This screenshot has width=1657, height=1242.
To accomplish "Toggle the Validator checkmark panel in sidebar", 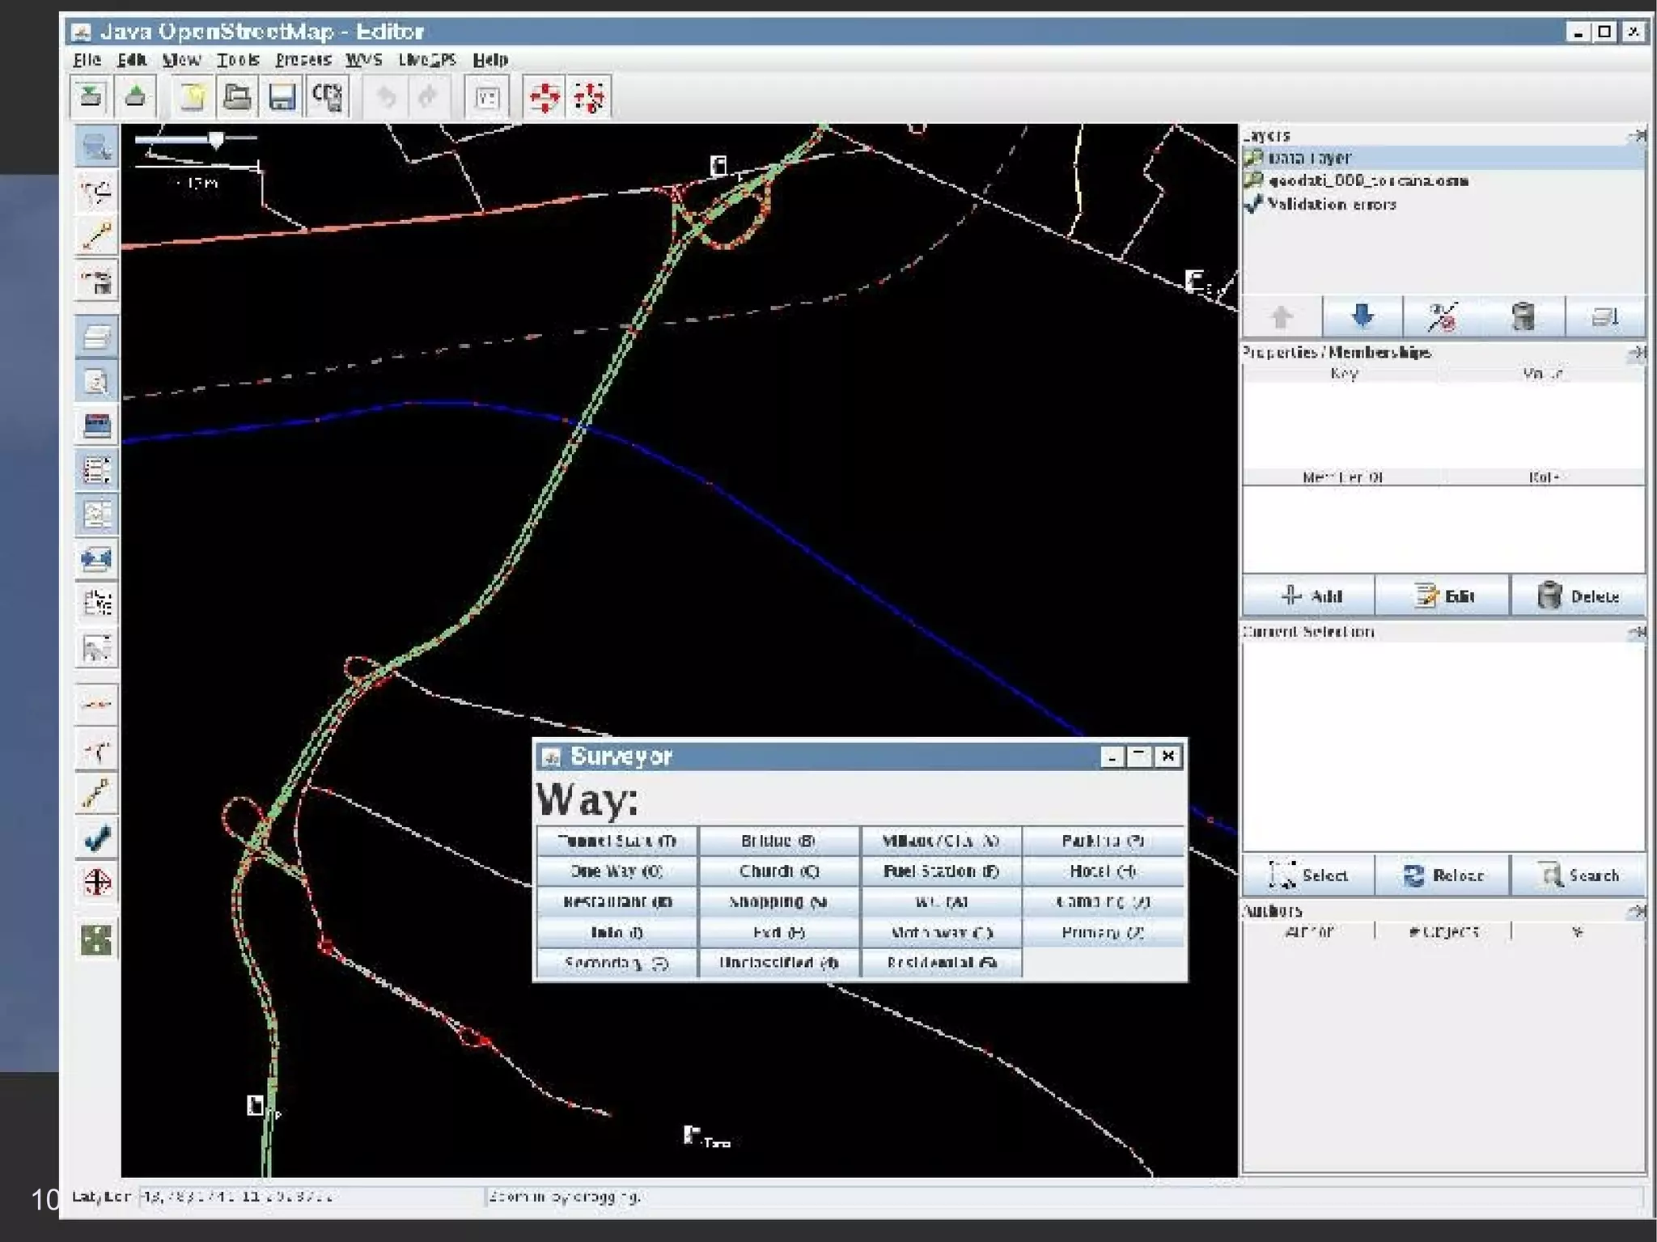I will pyautogui.click(x=96, y=838).
